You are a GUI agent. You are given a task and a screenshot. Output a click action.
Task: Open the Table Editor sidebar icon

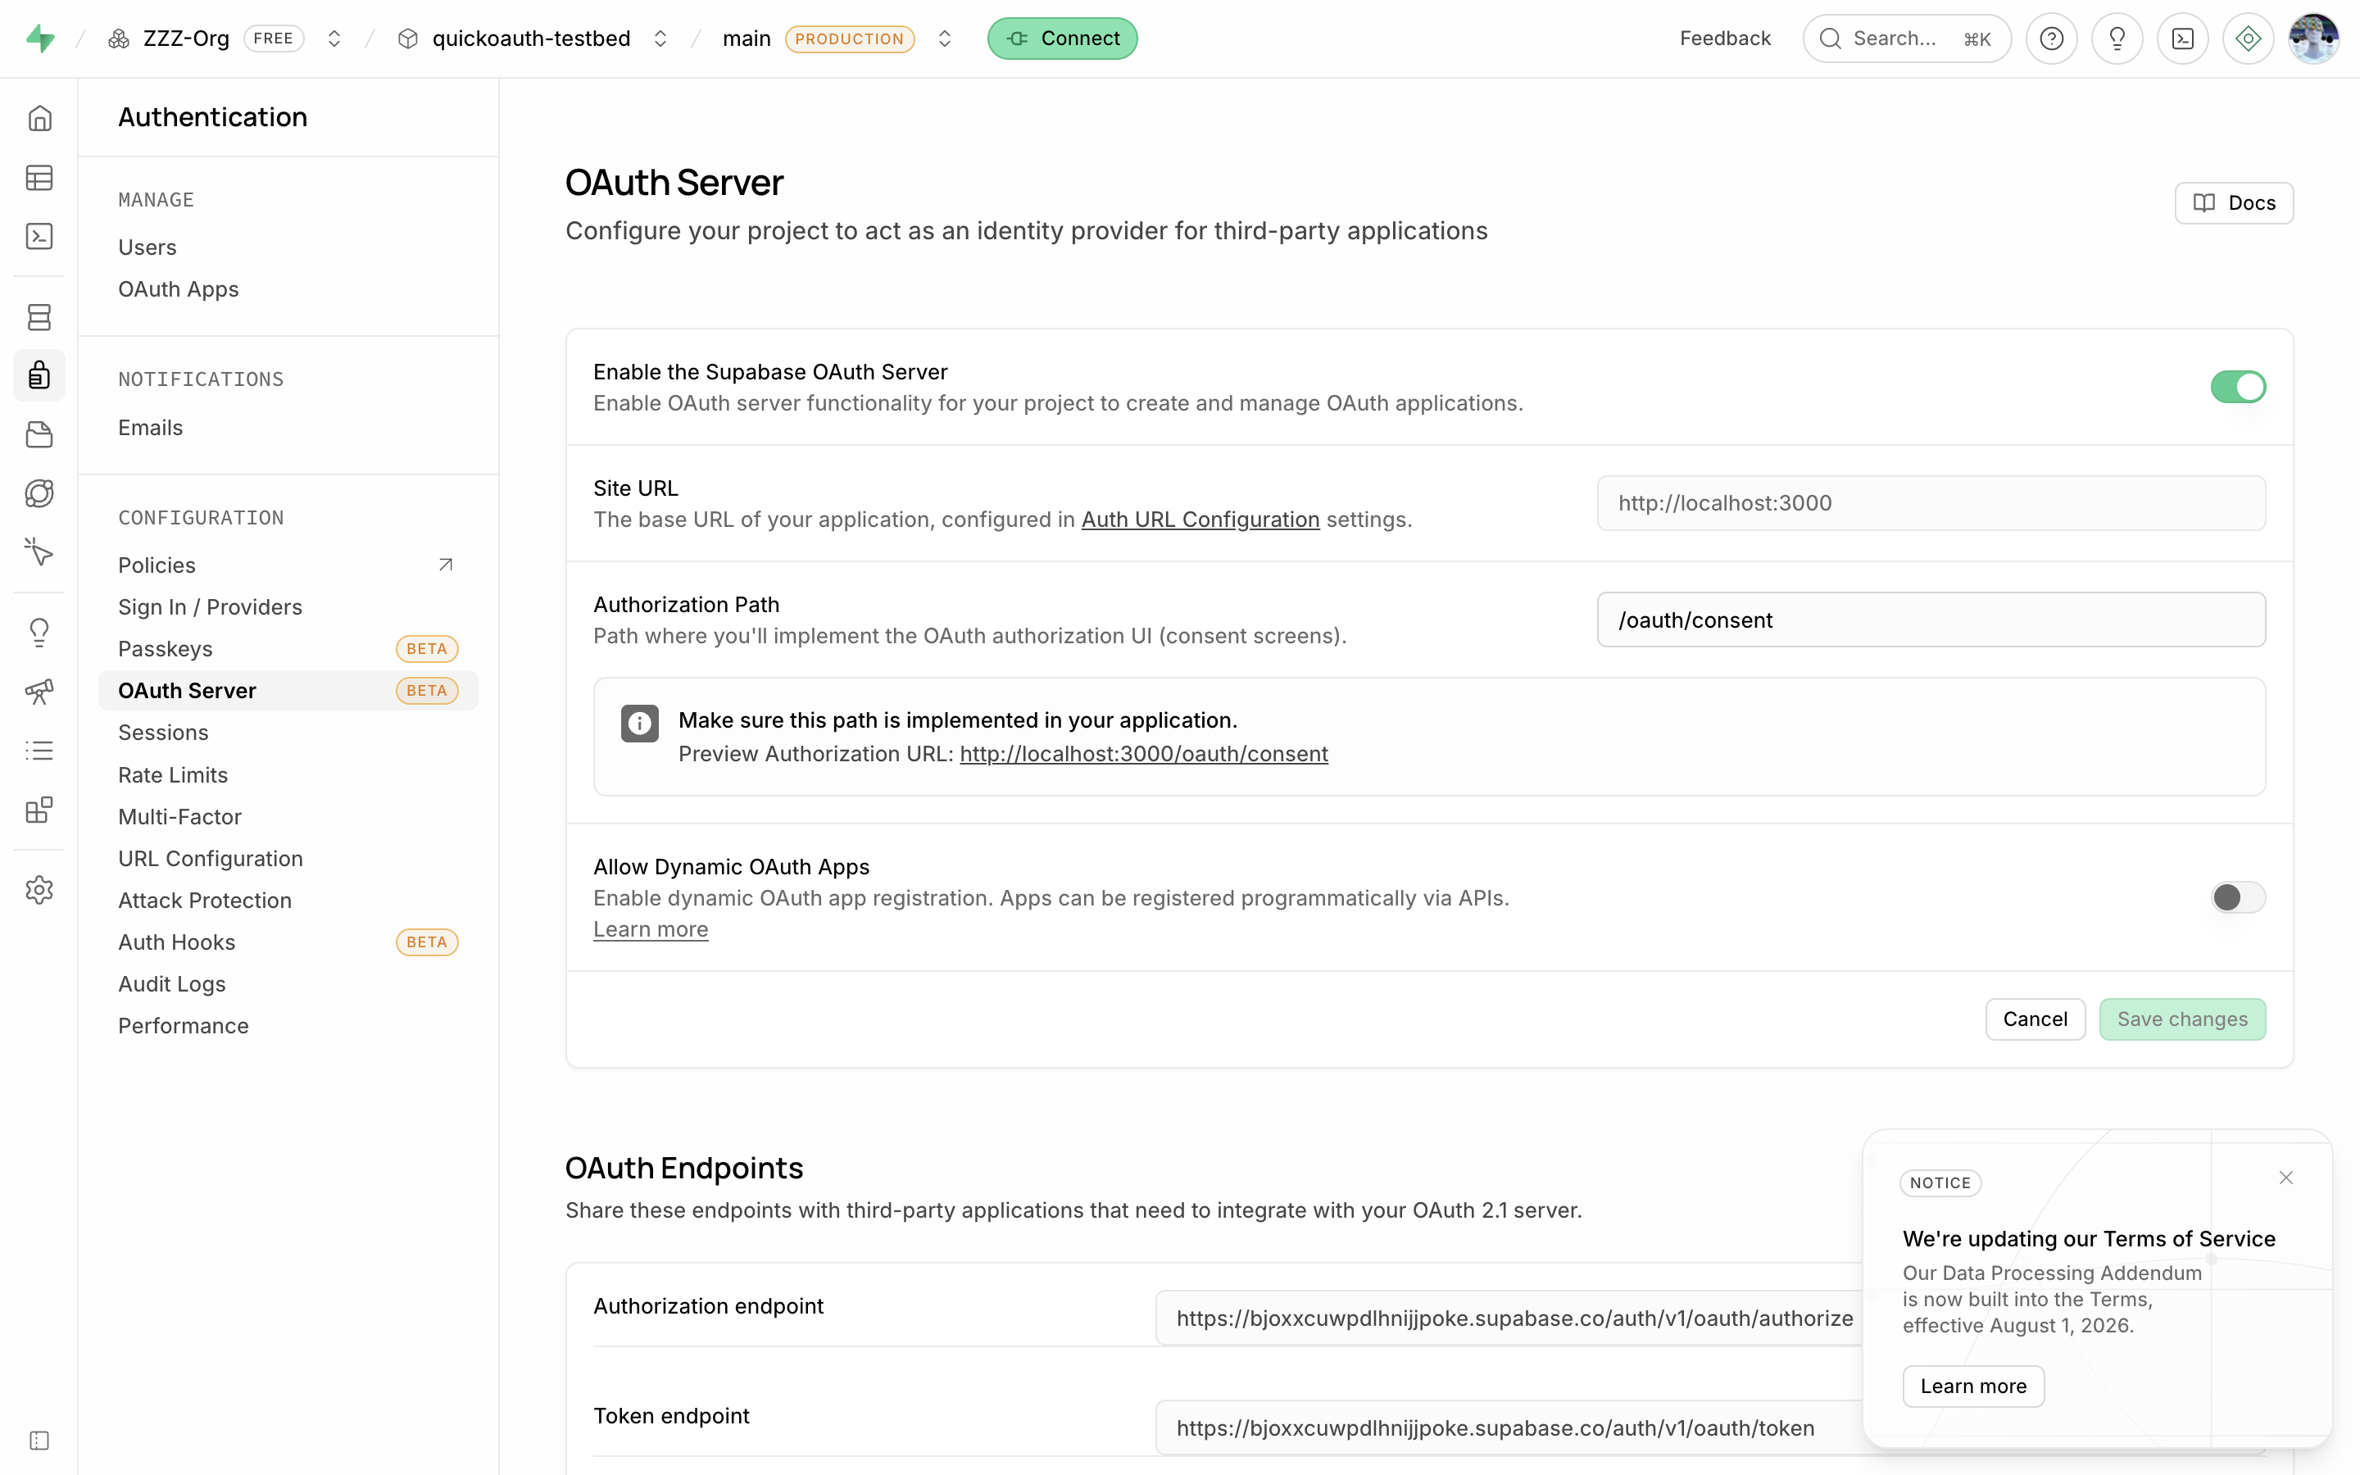pyautogui.click(x=39, y=178)
